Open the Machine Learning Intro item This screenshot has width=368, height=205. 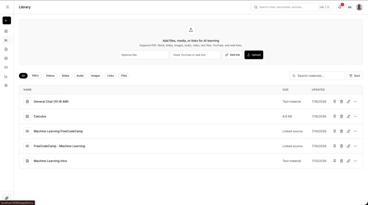click(x=50, y=161)
